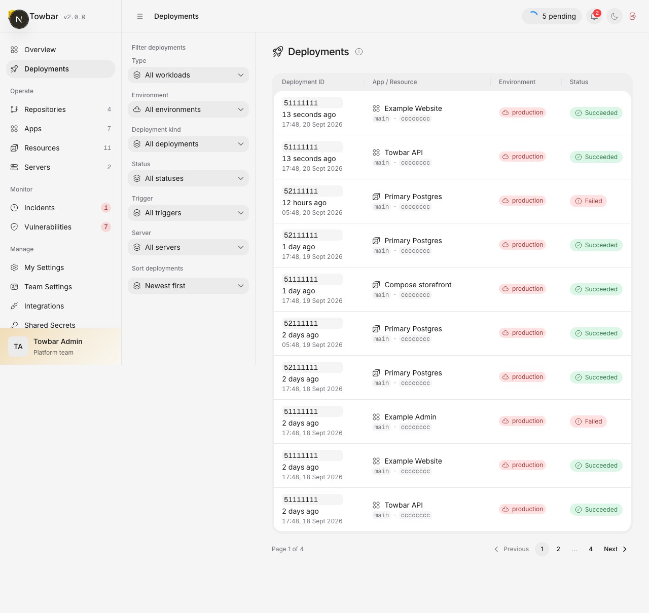Open the 5 pending indicator

point(552,16)
